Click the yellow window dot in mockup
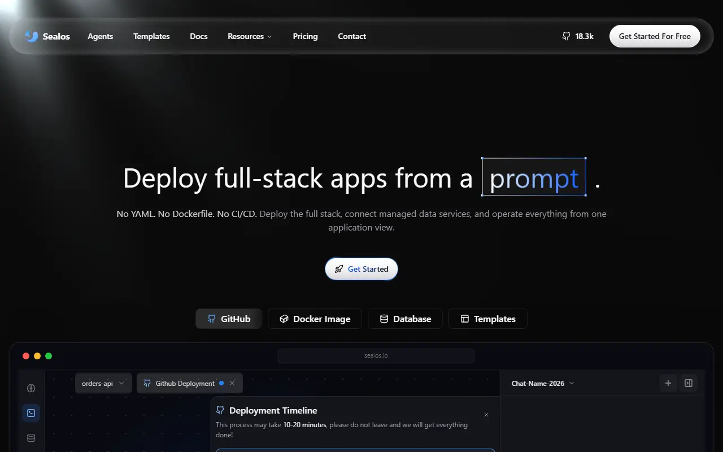Viewport: 723px width, 452px height. 37,356
